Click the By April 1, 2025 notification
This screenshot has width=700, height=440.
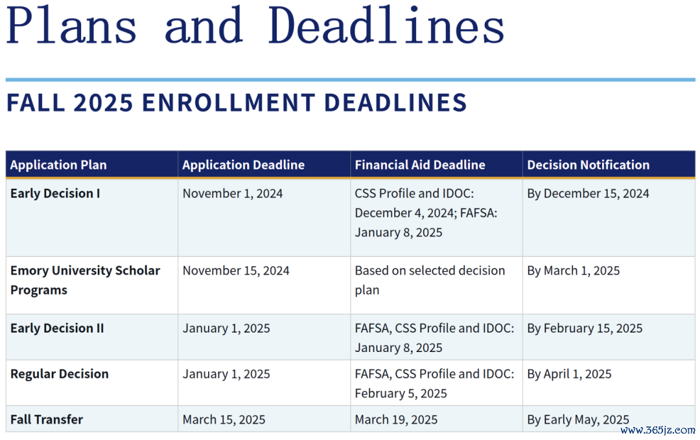coord(569,374)
